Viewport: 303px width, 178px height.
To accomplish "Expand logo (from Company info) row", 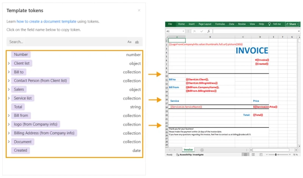I will click(x=9, y=124).
